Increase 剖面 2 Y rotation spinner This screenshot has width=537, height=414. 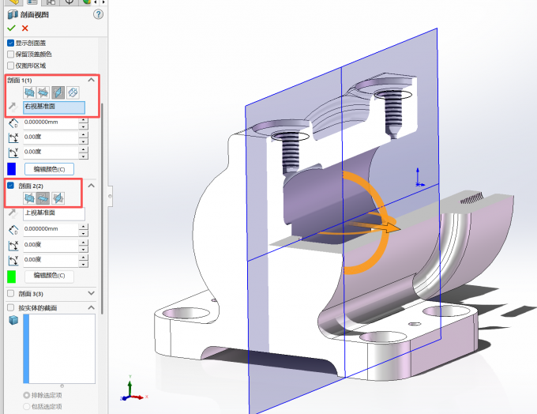click(84, 258)
